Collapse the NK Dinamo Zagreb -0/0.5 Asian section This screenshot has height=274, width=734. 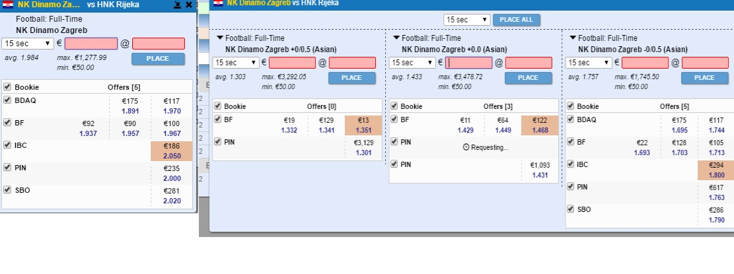click(x=572, y=38)
